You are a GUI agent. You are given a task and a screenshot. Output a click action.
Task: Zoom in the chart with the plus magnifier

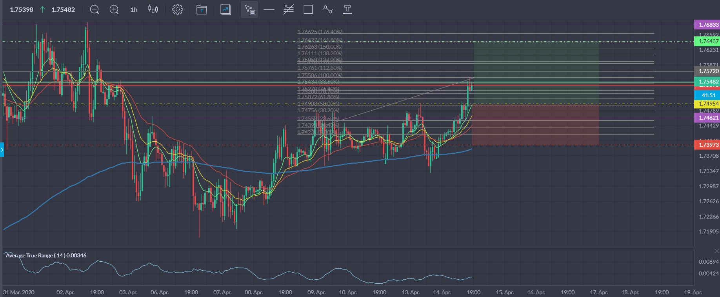tap(114, 9)
